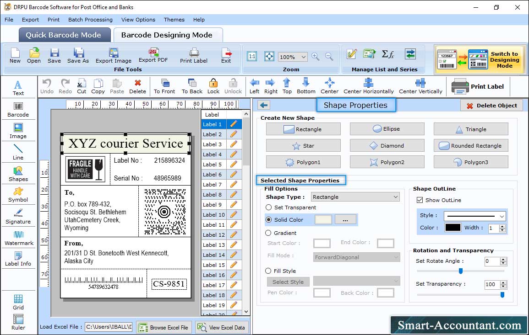Export label as Image

tap(114, 56)
